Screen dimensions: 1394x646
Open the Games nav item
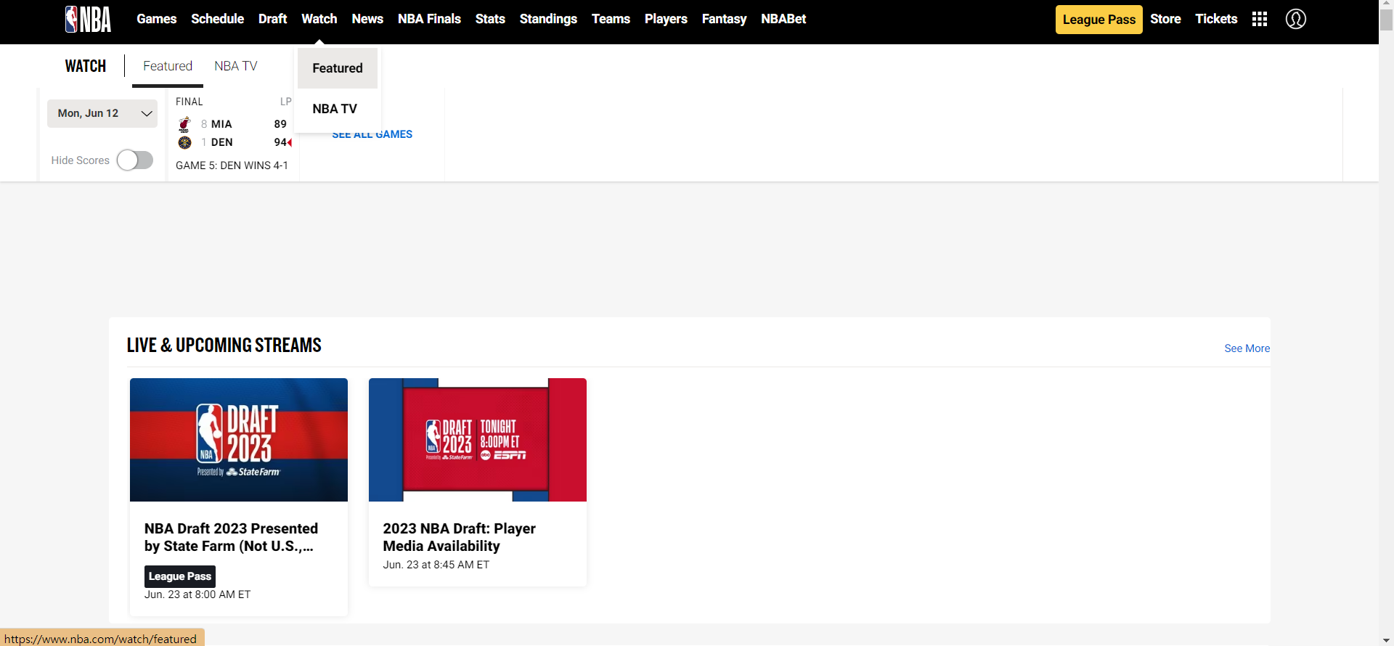tap(157, 19)
